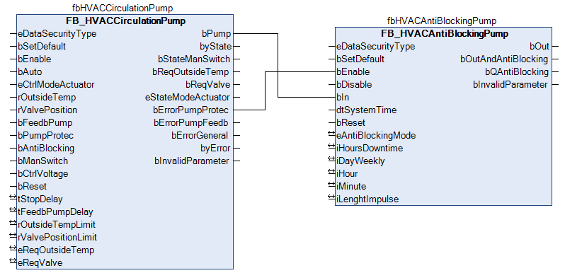The width and height of the screenshot is (565, 273).
Task: Click bFeedbPump input pin
Action: coord(45,123)
